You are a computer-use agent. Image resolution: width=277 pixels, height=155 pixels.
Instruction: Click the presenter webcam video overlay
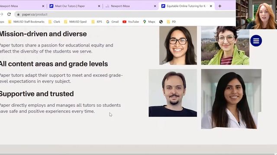[256, 14]
